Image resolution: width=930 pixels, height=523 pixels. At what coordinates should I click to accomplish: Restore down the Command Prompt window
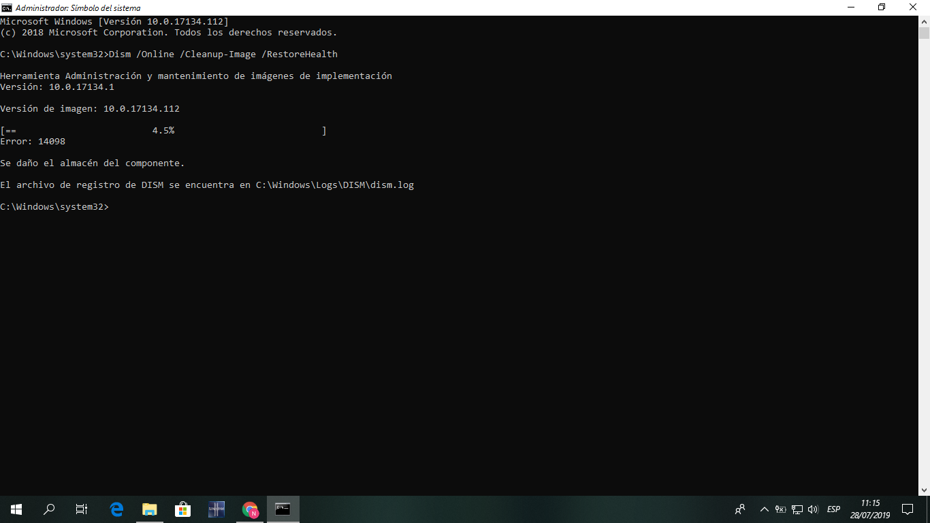click(x=882, y=7)
